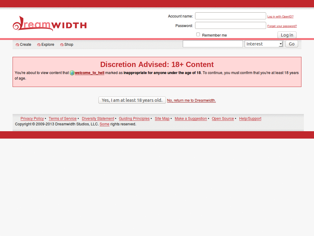Click the Discretion Advised: 18+ Content heading
This screenshot has width=314, height=236.
point(157,65)
